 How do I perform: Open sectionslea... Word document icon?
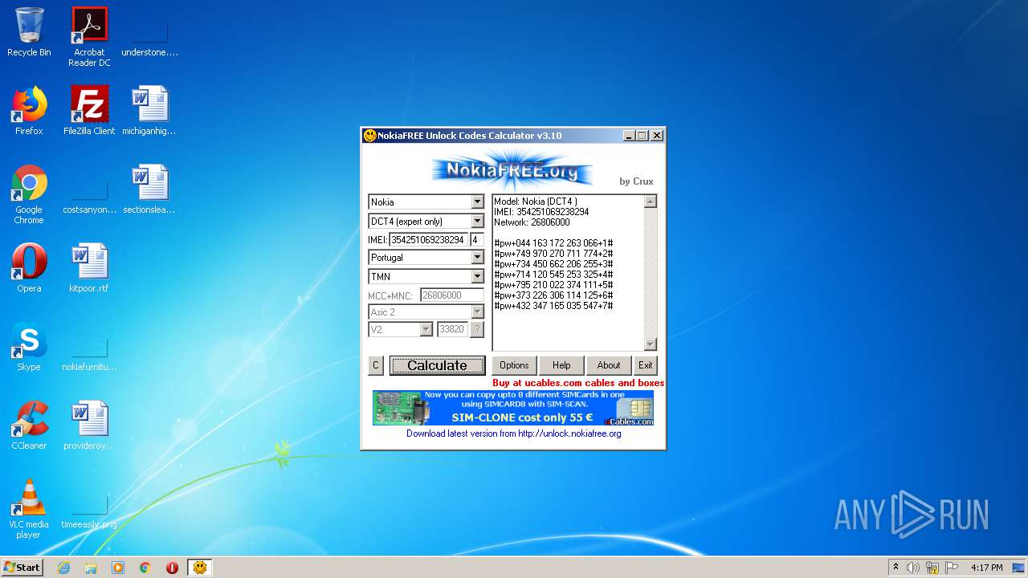point(149,189)
